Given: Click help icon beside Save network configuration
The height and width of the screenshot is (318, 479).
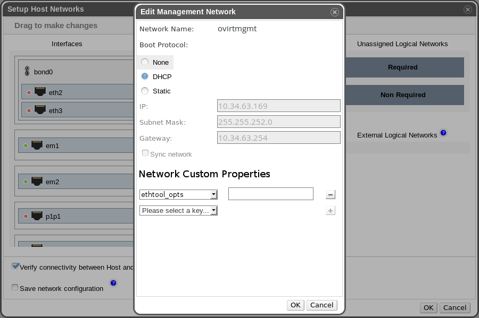Looking at the screenshot, I should pyautogui.click(x=113, y=283).
